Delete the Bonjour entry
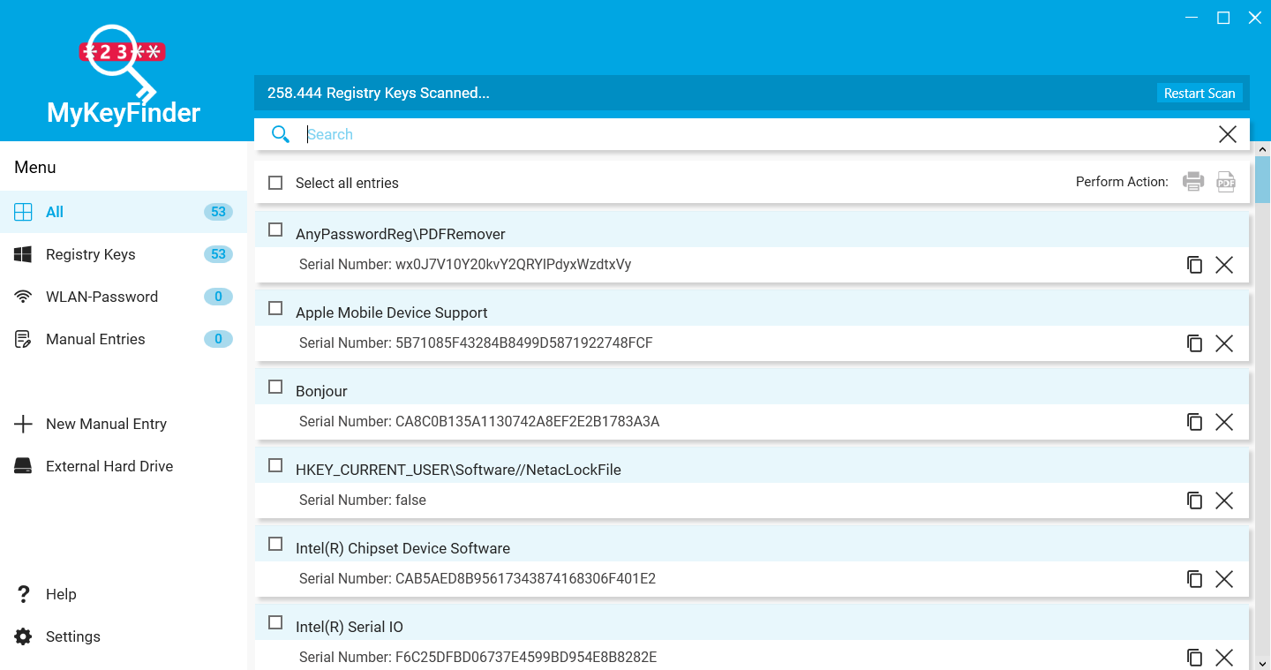 [x=1224, y=422]
